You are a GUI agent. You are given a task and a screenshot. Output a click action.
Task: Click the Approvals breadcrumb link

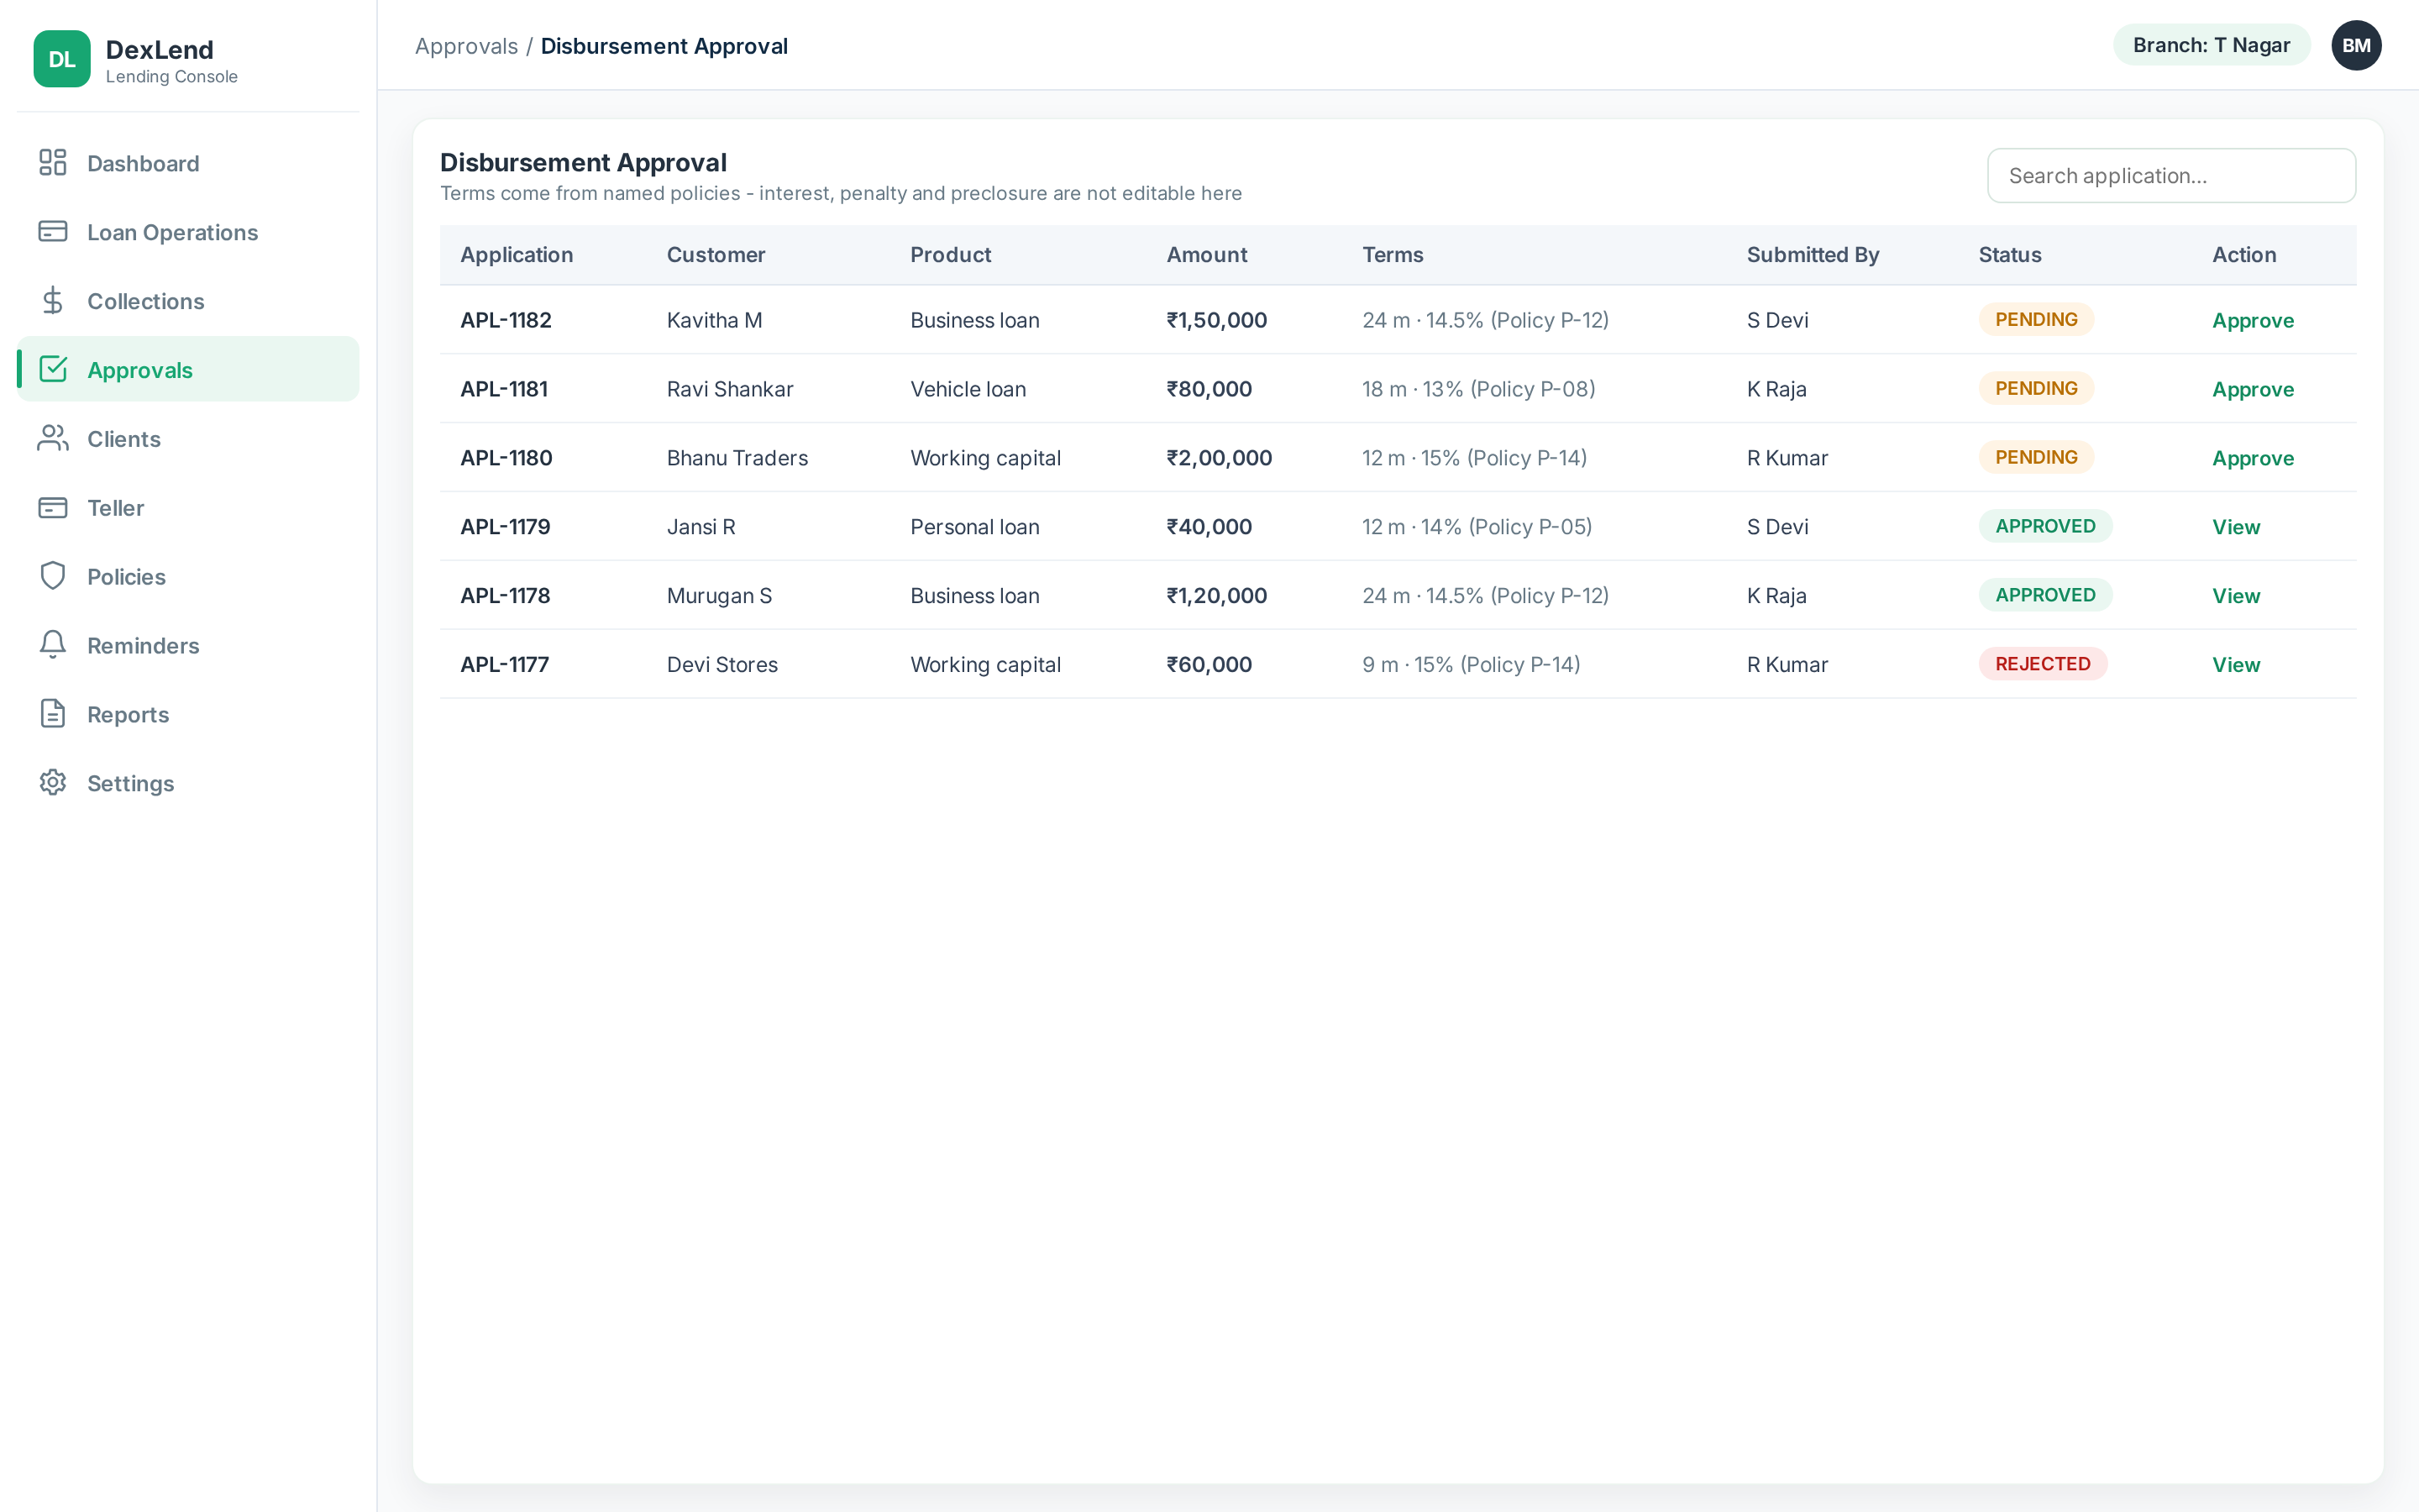pyautogui.click(x=466, y=46)
